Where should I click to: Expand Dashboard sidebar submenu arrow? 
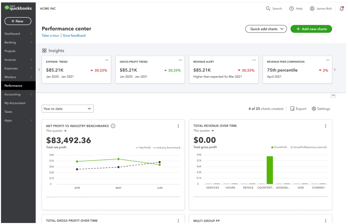(31, 34)
